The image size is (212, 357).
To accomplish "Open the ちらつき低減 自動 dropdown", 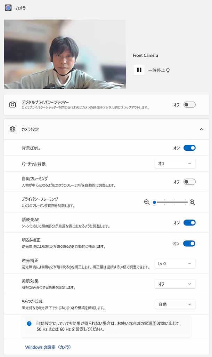I will pos(175,304).
